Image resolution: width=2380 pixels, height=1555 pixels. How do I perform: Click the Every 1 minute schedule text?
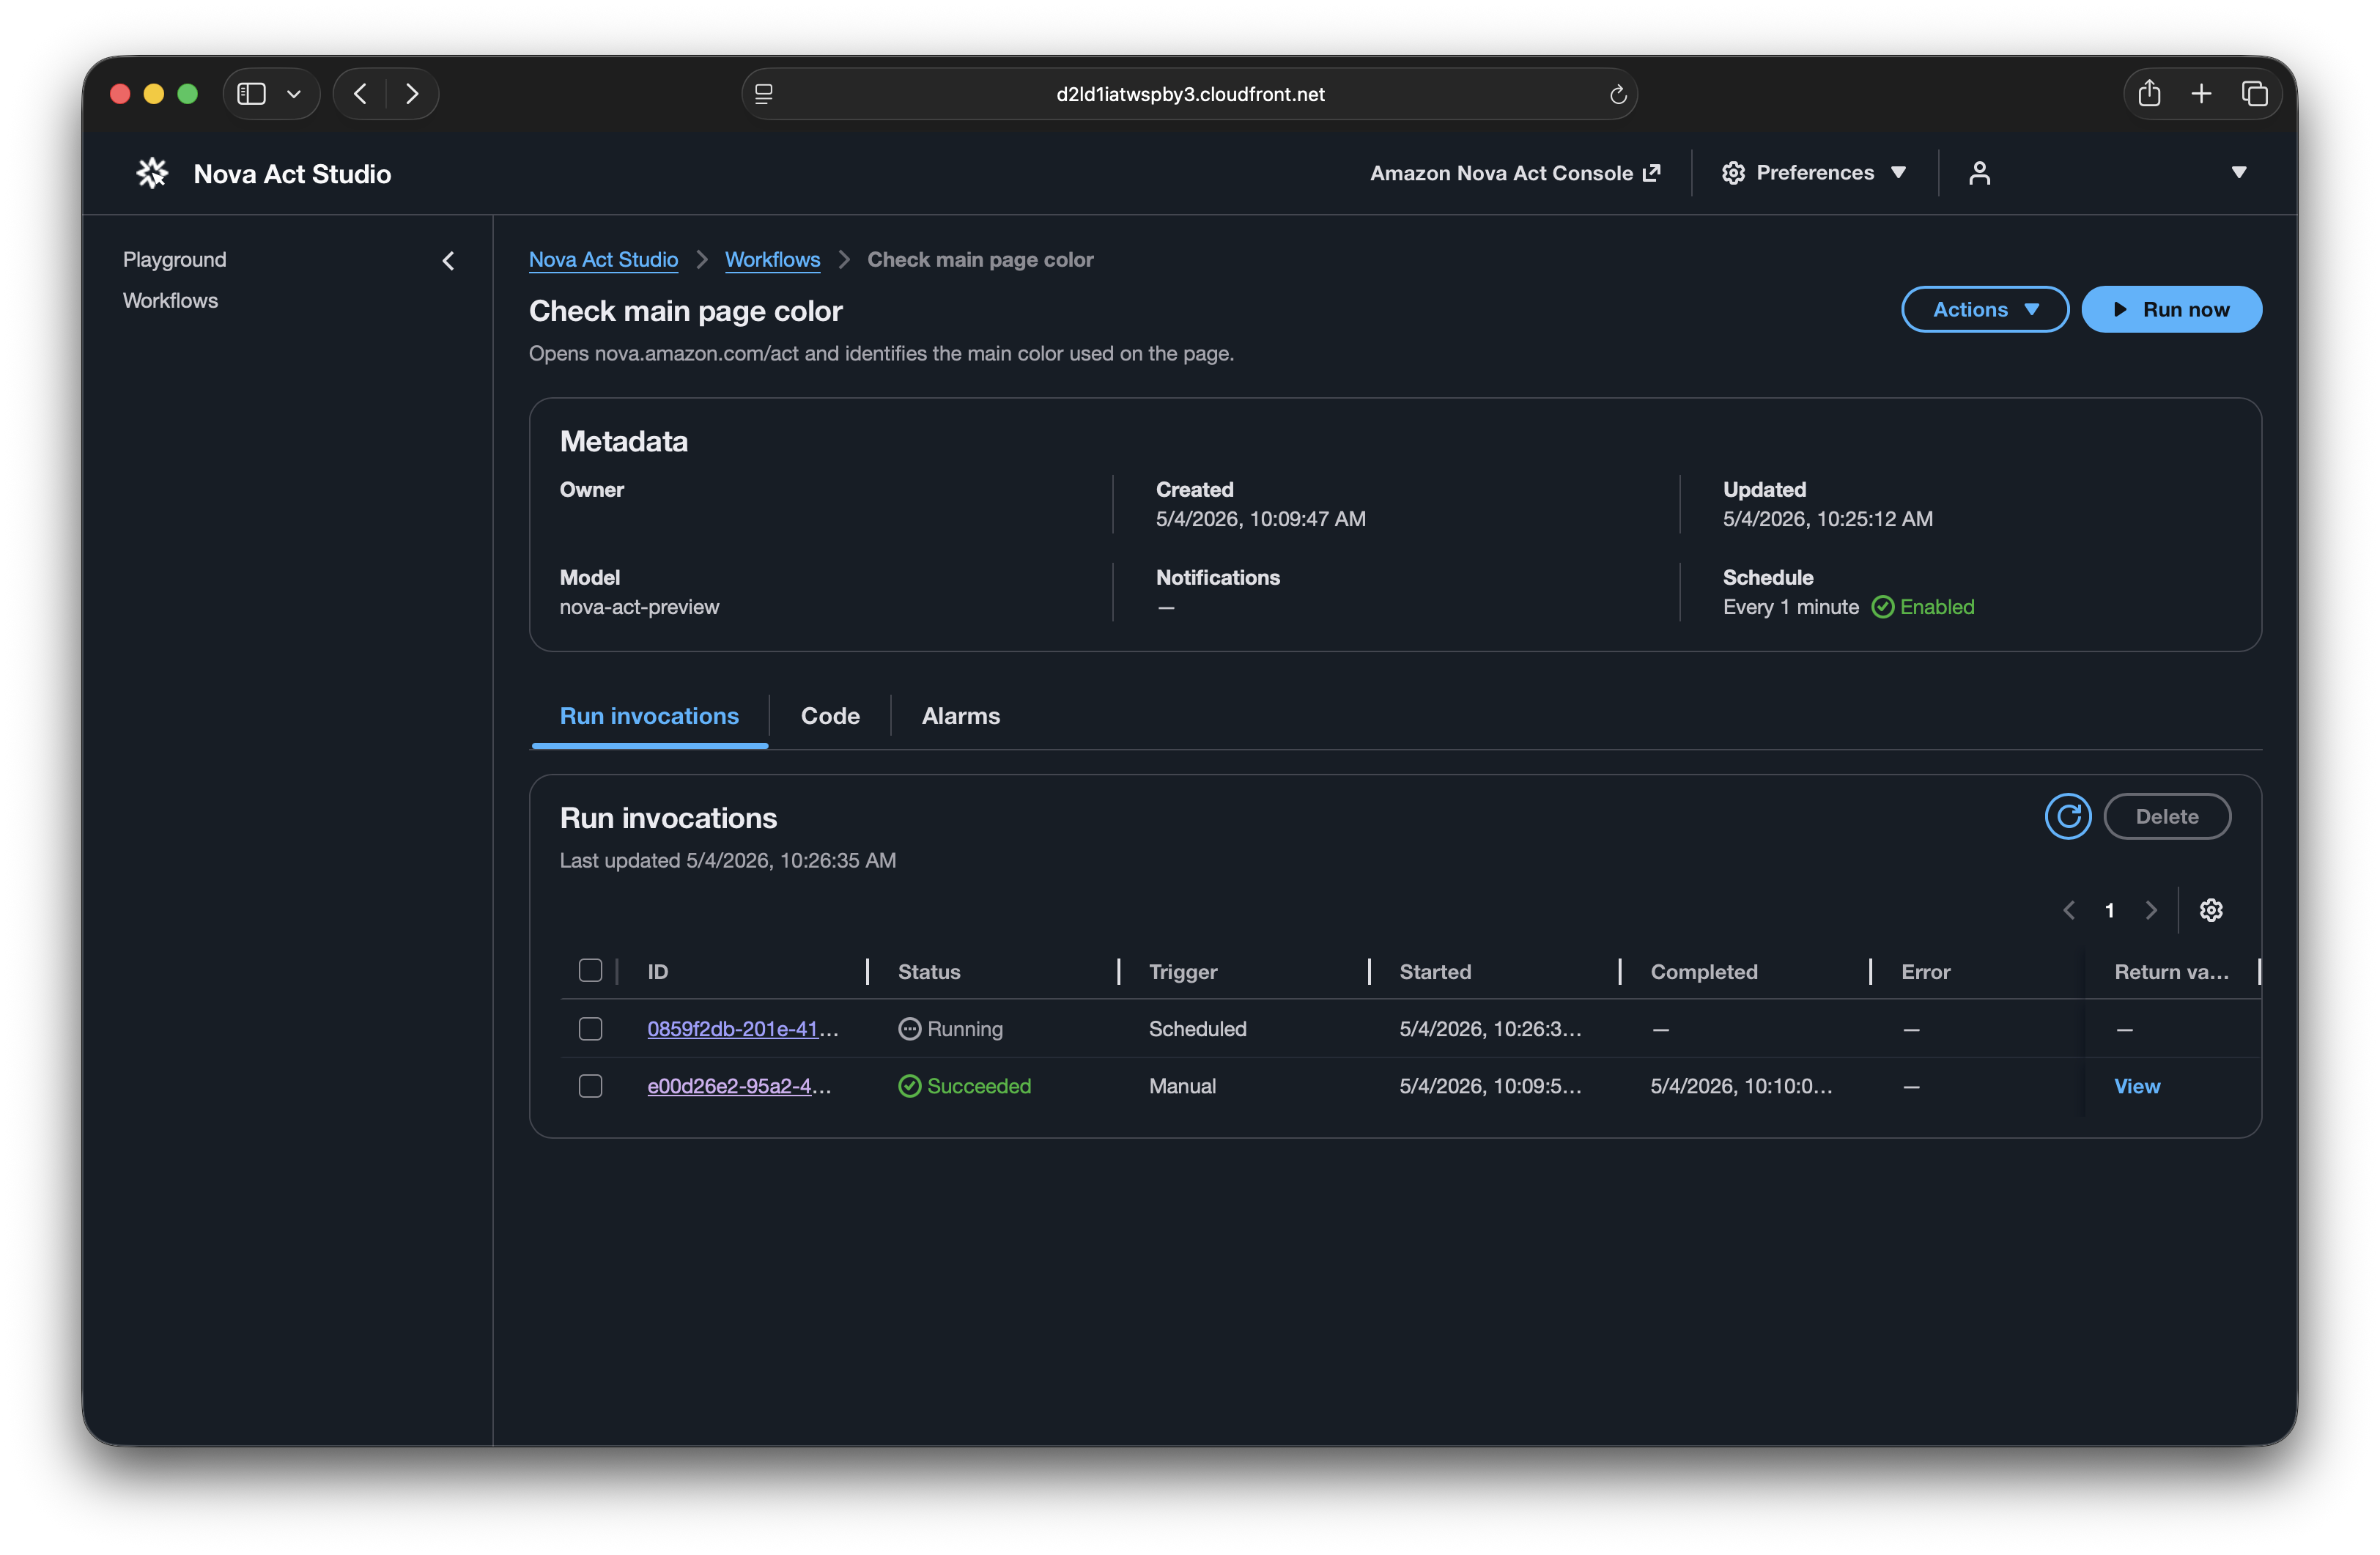click(x=1790, y=607)
